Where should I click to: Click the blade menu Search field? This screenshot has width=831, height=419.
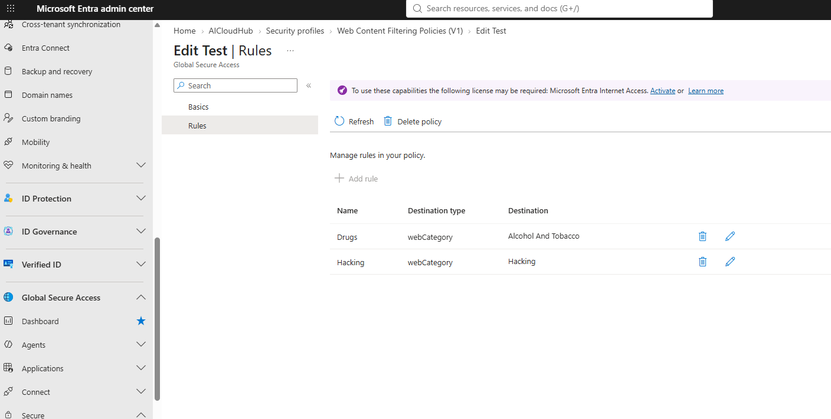pos(235,85)
